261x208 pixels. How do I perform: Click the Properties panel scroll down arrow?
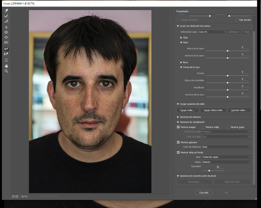tap(254, 185)
